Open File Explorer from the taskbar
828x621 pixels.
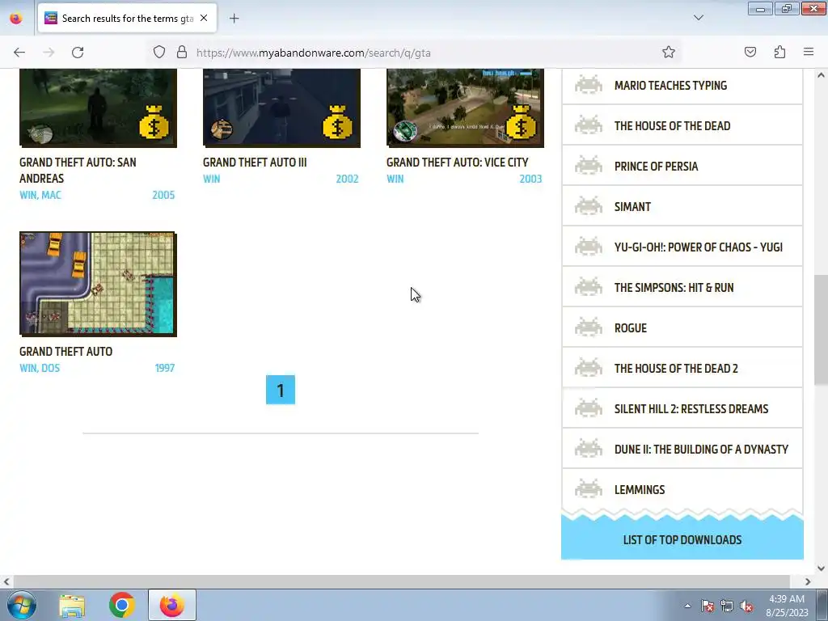click(x=72, y=605)
